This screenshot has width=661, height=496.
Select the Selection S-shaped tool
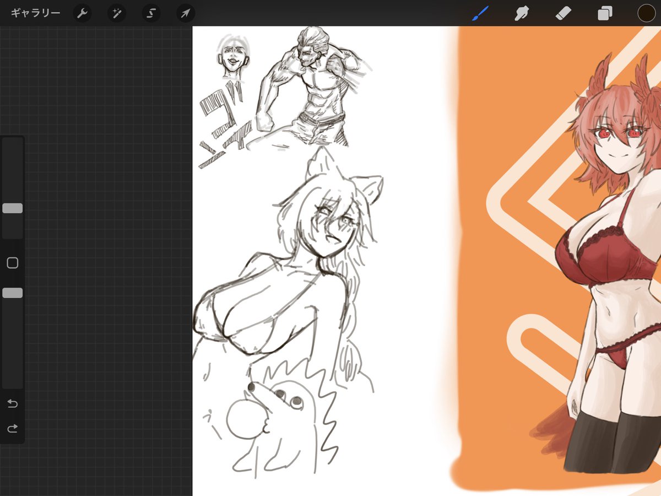tap(151, 13)
